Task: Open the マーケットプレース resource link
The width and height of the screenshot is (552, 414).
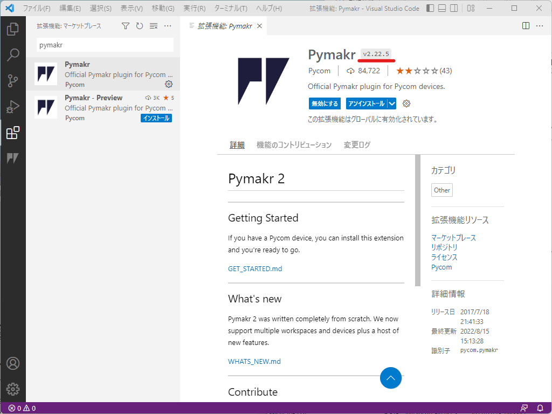Action: [453, 238]
